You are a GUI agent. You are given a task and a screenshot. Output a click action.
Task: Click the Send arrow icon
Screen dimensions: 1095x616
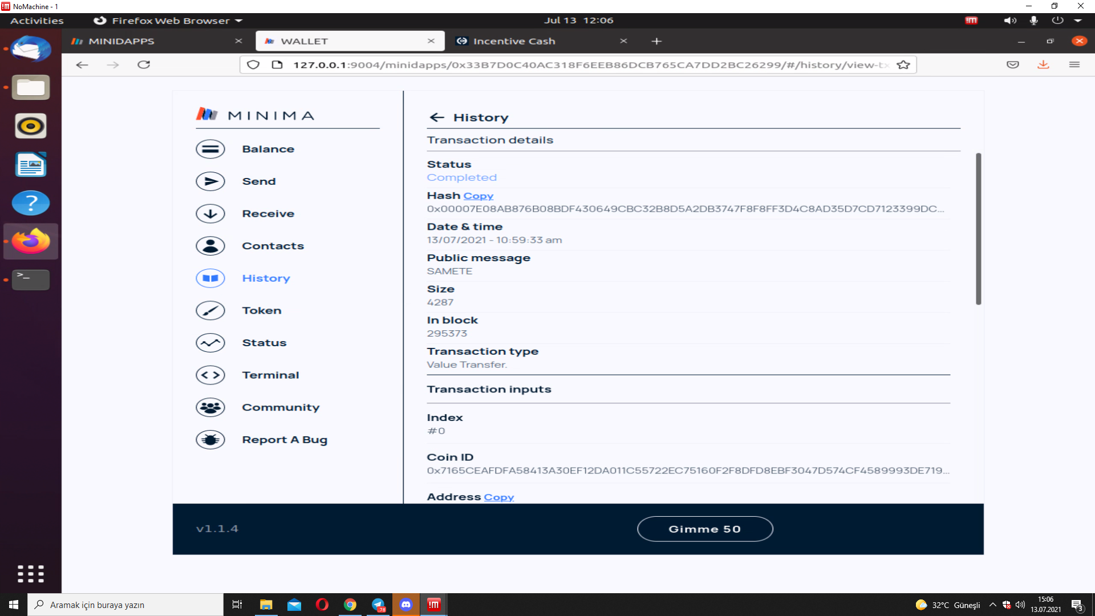pyautogui.click(x=210, y=181)
